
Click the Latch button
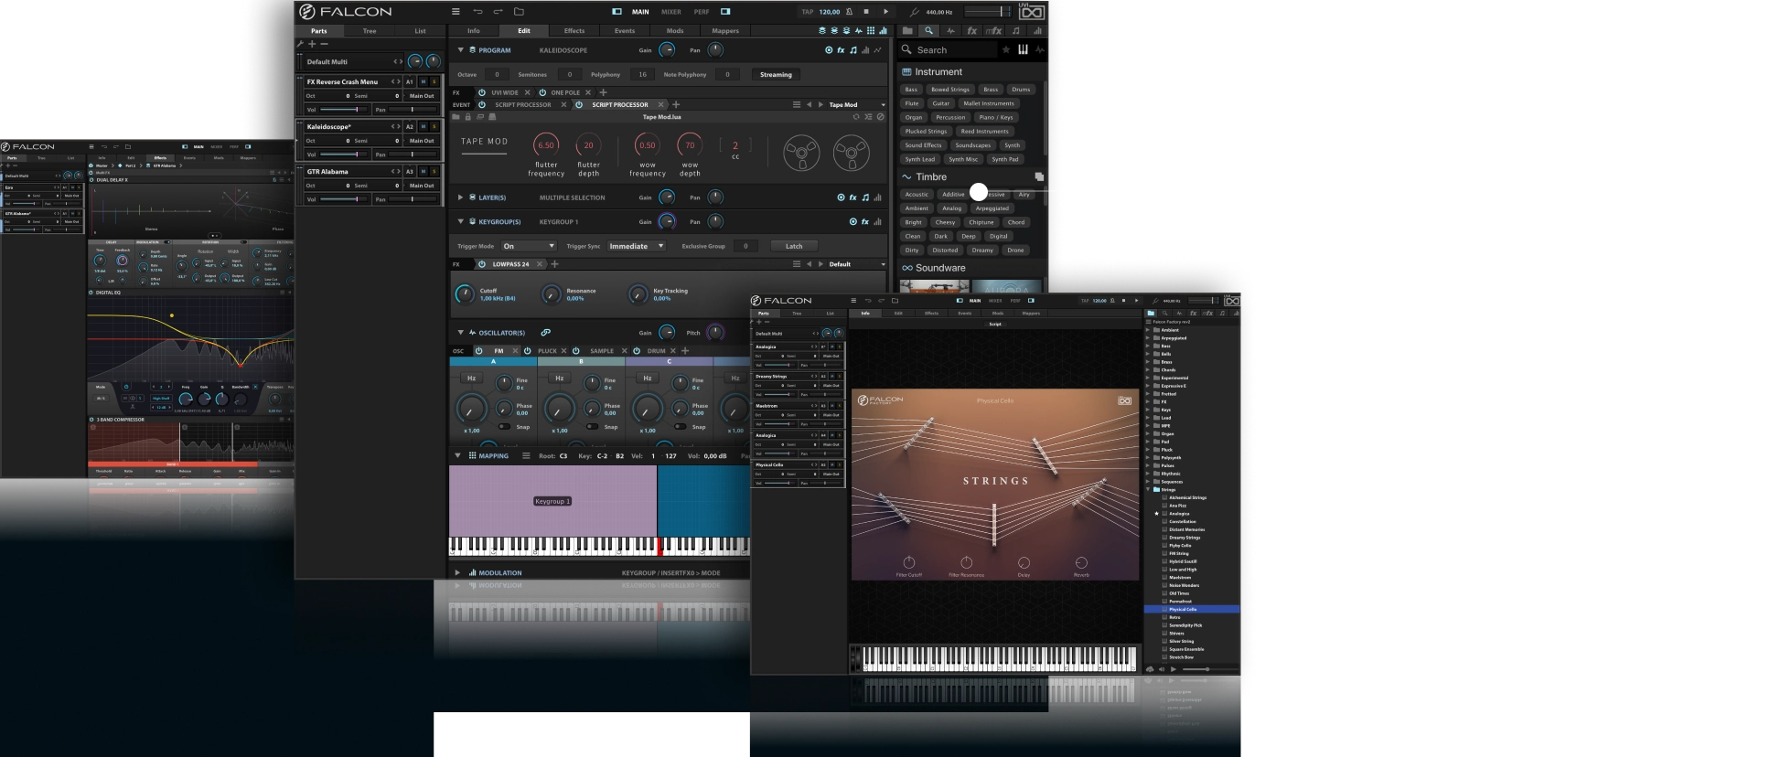coord(793,246)
